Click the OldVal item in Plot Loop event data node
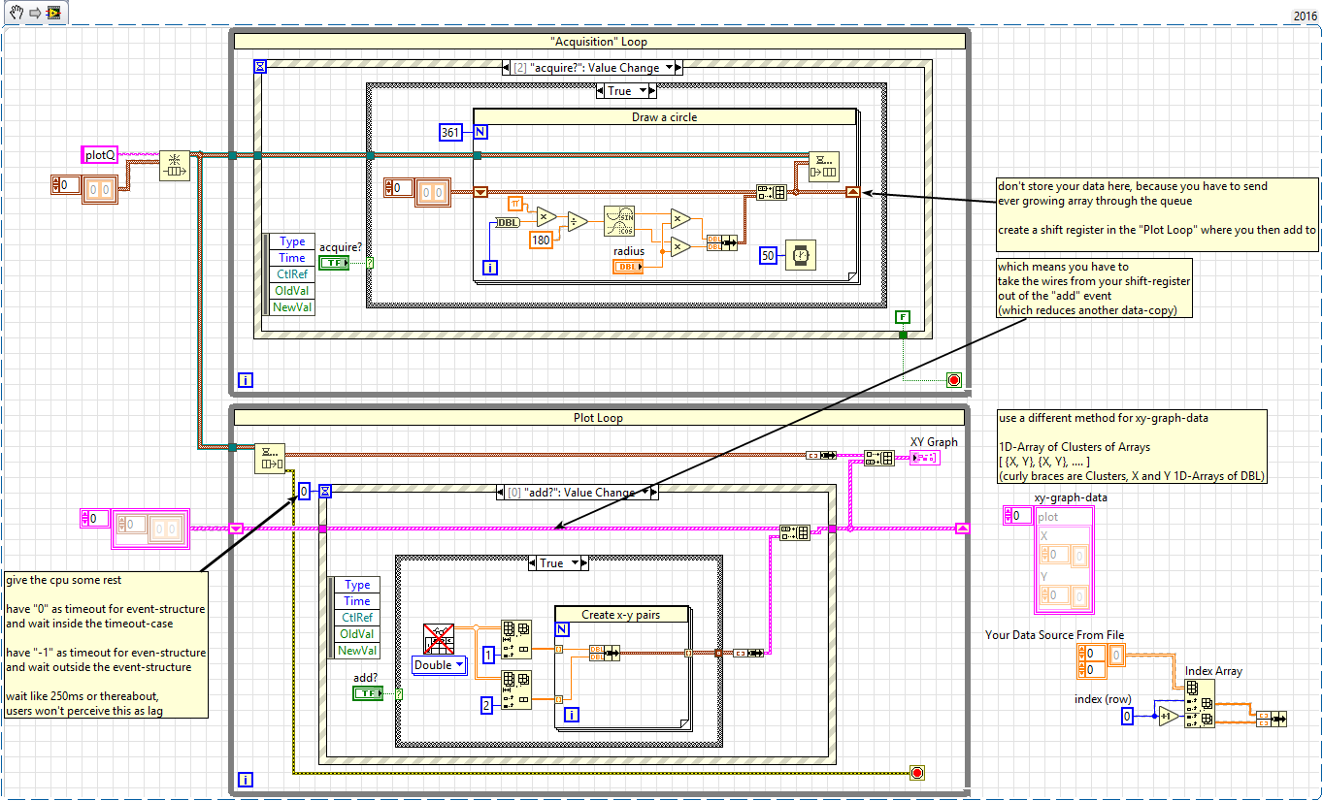The image size is (1323, 801). coord(356,634)
